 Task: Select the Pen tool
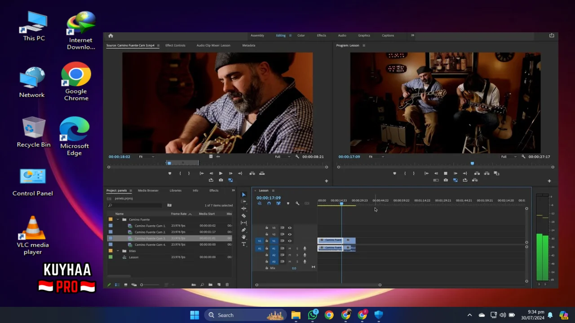tap(244, 230)
